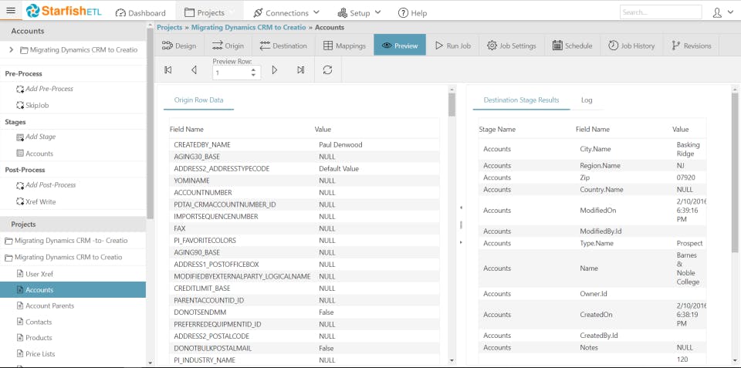Click the Paul Denwood value
This screenshot has height=368, width=741.
tap(340, 144)
